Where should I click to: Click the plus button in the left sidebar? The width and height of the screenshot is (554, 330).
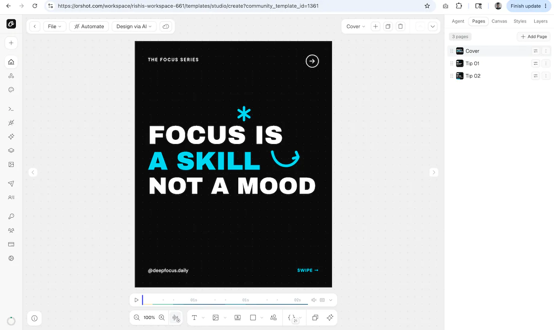11,43
